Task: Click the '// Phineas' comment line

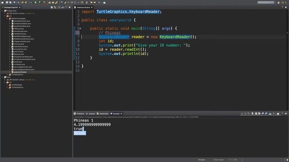Action: [x=109, y=33]
